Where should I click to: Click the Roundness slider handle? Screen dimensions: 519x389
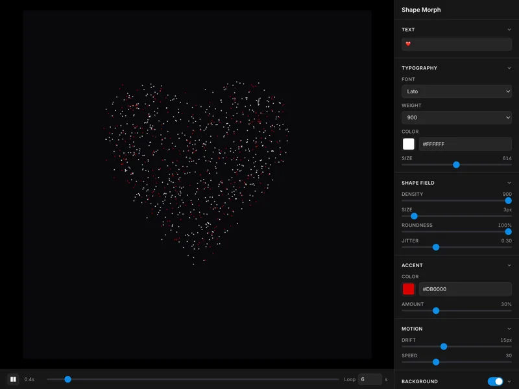tap(508, 231)
